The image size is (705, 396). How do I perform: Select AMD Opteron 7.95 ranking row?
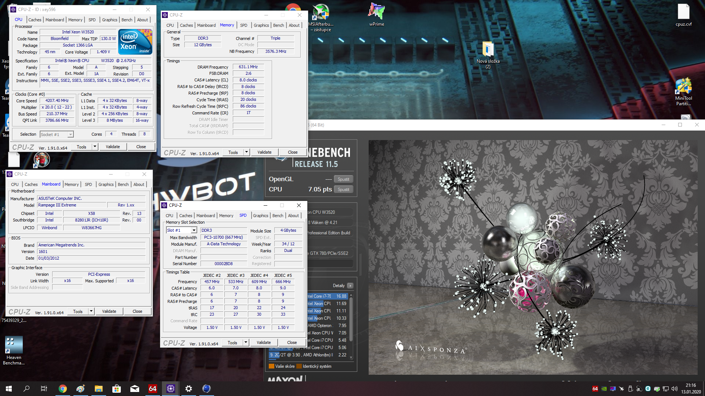pos(327,326)
